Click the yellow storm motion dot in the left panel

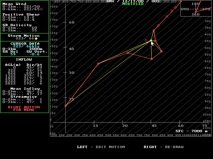click(x=36, y=39)
